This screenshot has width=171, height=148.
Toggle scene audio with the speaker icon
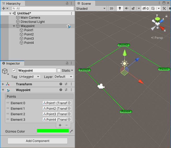click(x=127, y=8)
